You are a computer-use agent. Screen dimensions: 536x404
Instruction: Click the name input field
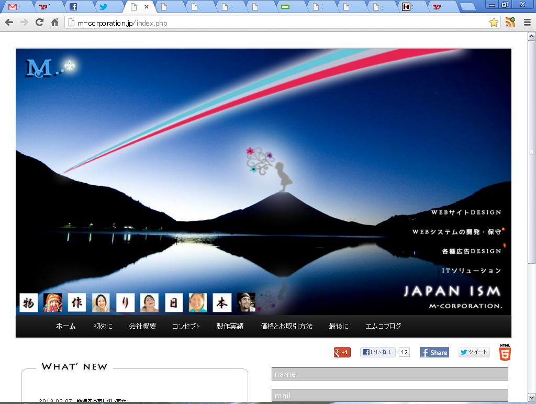(x=389, y=374)
